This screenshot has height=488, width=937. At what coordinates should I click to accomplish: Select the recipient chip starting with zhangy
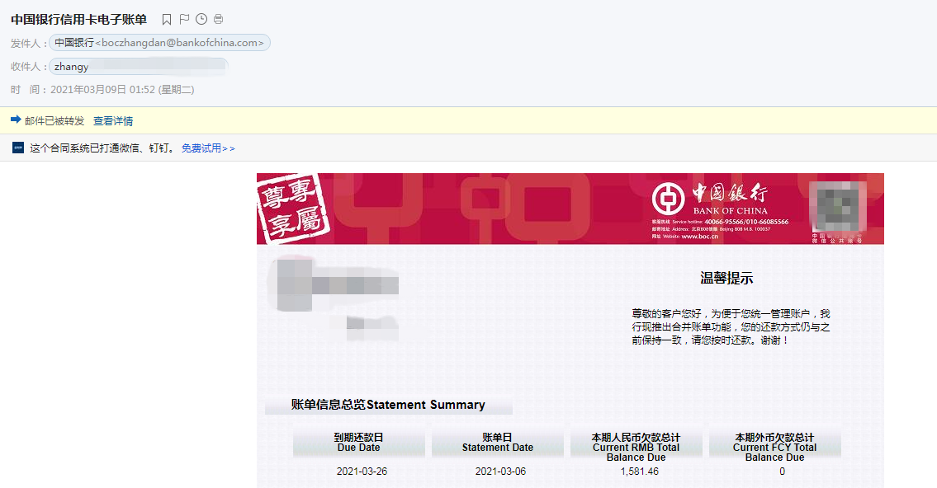138,66
